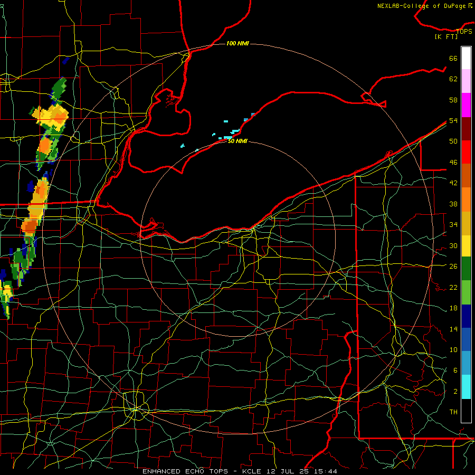The height and width of the screenshot is (475, 475).
Task: Click the yellow 30 kft legend swatch
Action: point(466,246)
